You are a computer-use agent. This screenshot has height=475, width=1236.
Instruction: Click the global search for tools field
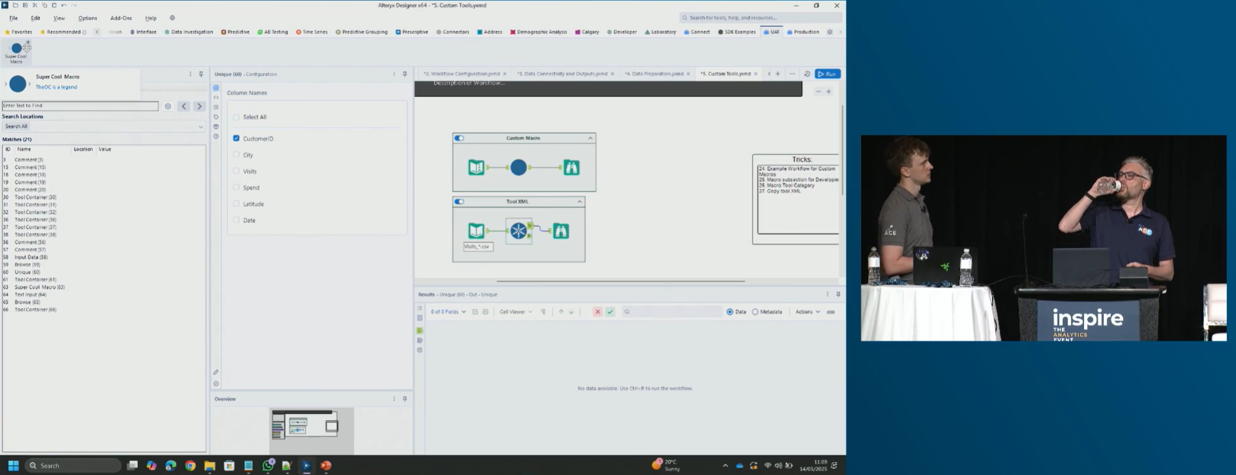[761, 18]
